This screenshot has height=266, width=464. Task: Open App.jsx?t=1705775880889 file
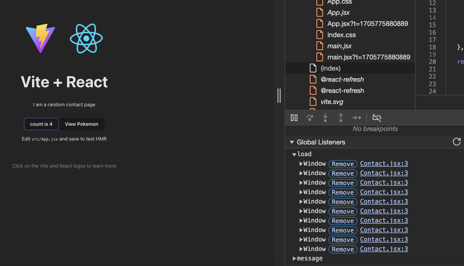[368, 24]
